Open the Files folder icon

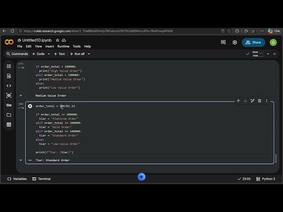click(x=9, y=115)
